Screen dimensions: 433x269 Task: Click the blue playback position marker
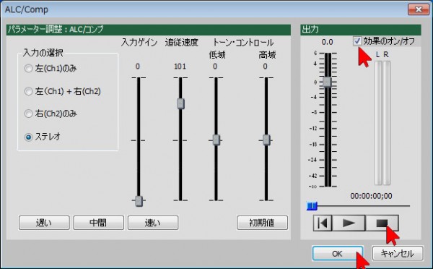[x=312, y=206]
